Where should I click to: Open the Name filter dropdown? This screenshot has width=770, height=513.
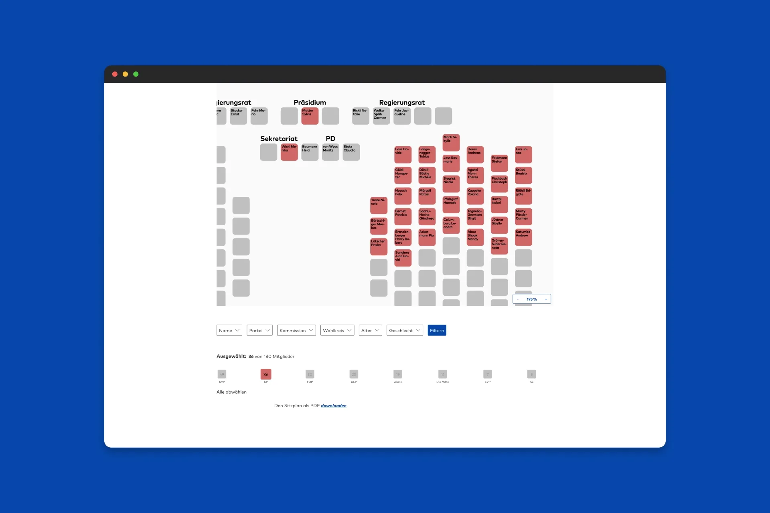pos(229,330)
